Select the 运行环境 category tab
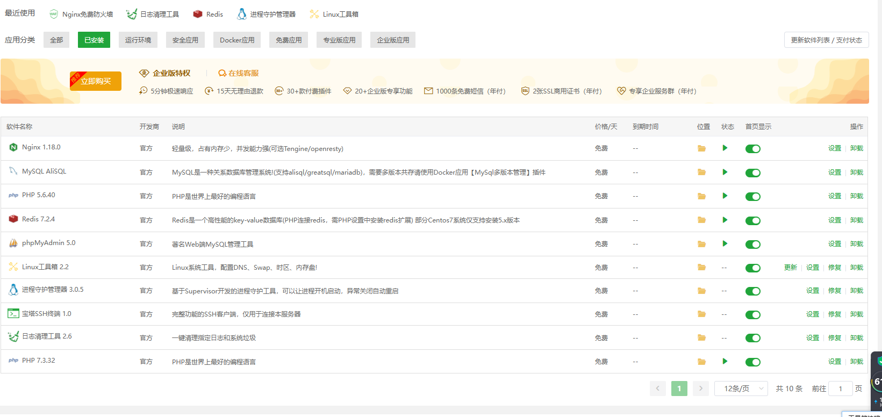Image resolution: width=882 pixels, height=417 pixels. pos(138,40)
